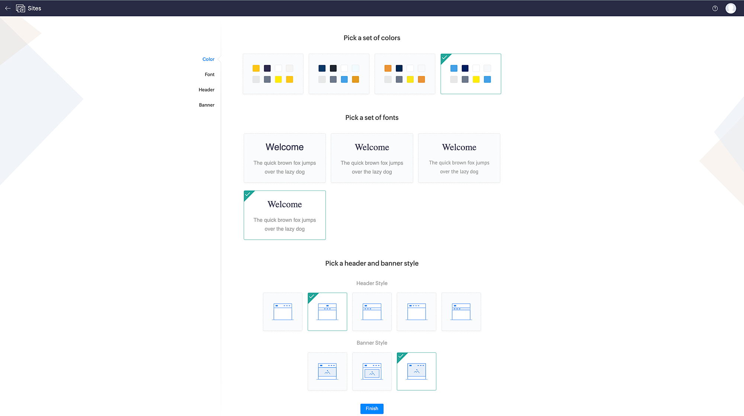Choose the fourth header style layout icon
The height and width of the screenshot is (416, 744).
coord(417,312)
